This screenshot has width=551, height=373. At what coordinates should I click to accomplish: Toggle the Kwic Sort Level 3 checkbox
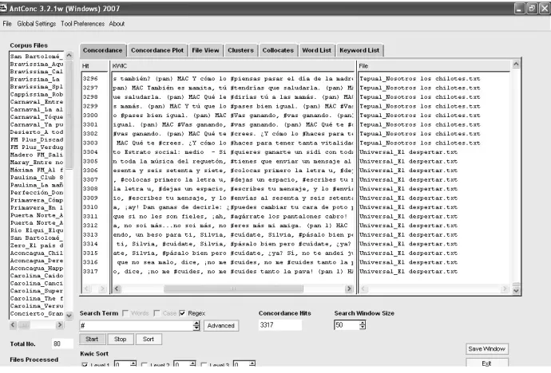204,365
